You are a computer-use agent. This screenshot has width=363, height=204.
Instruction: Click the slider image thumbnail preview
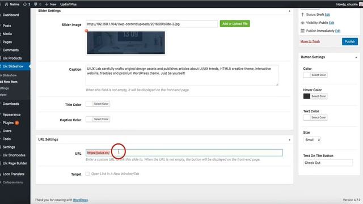(x=126, y=43)
